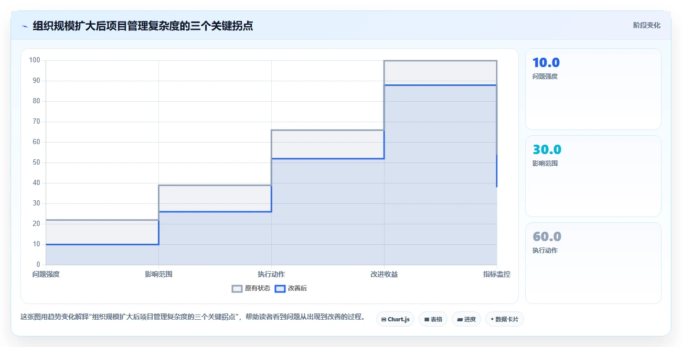Image resolution: width=682 pixels, height=347 pixels.
Task: Click the 影响范围 x-axis label
Action: [x=158, y=274]
